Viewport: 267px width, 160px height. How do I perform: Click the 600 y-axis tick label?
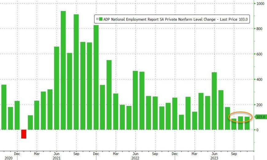[260, 54]
